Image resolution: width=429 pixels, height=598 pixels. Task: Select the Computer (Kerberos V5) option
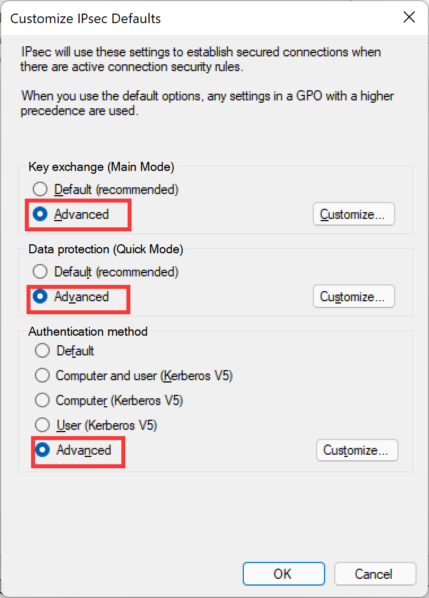42,401
